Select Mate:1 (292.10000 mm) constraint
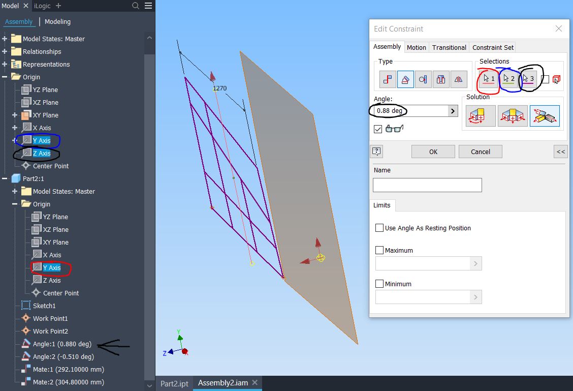573x391 pixels. (69, 370)
